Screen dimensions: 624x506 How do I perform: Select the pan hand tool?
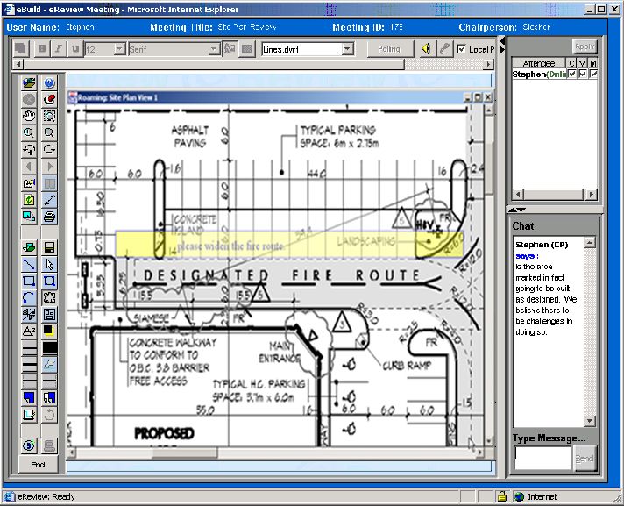click(29, 116)
